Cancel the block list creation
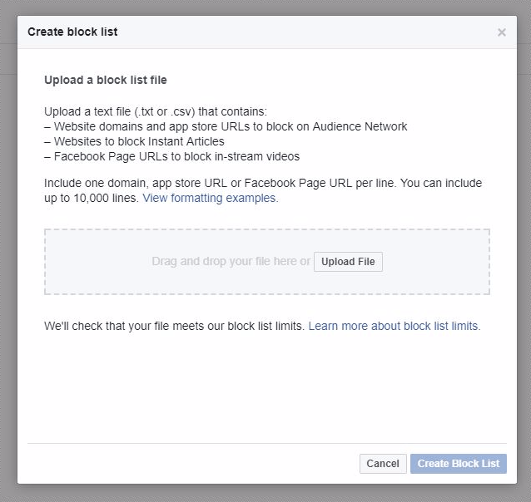The height and width of the screenshot is (502, 531). click(x=383, y=464)
